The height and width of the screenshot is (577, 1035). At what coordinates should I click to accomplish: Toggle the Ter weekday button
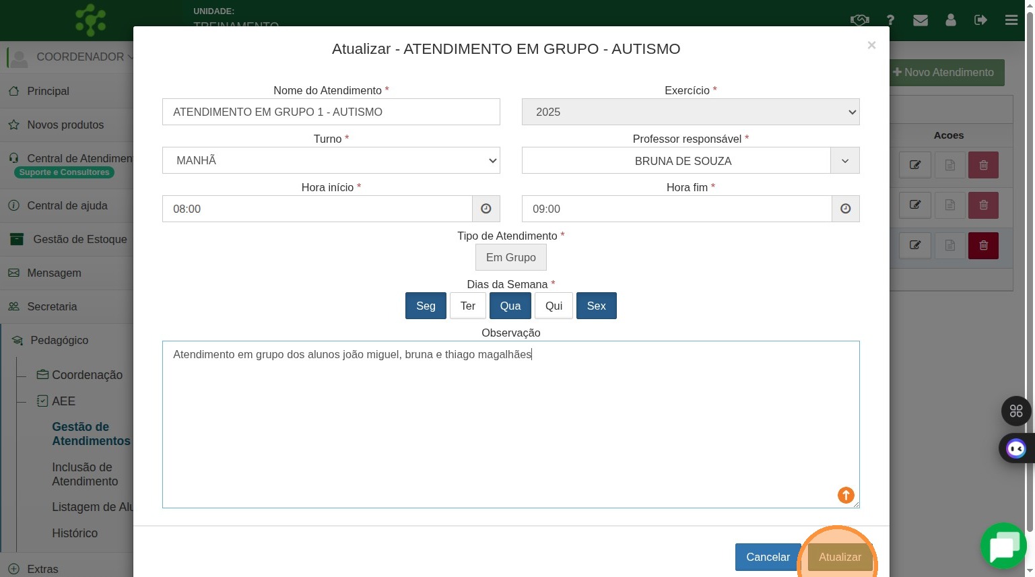[x=468, y=306]
